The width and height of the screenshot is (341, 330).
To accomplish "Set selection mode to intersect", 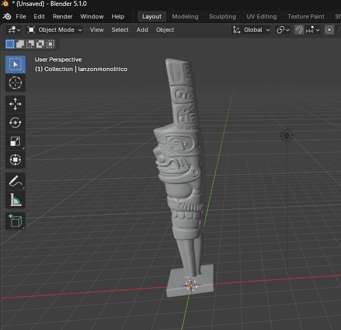I will (x=50, y=44).
